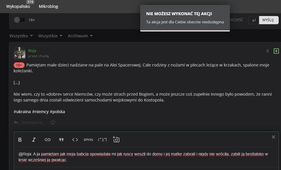Close the reply editor with X

coord(273,137)
